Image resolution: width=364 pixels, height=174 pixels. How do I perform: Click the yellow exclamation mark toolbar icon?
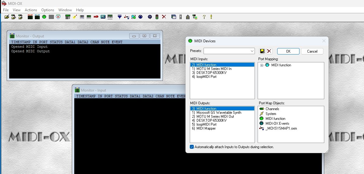(x=211, y=17)
